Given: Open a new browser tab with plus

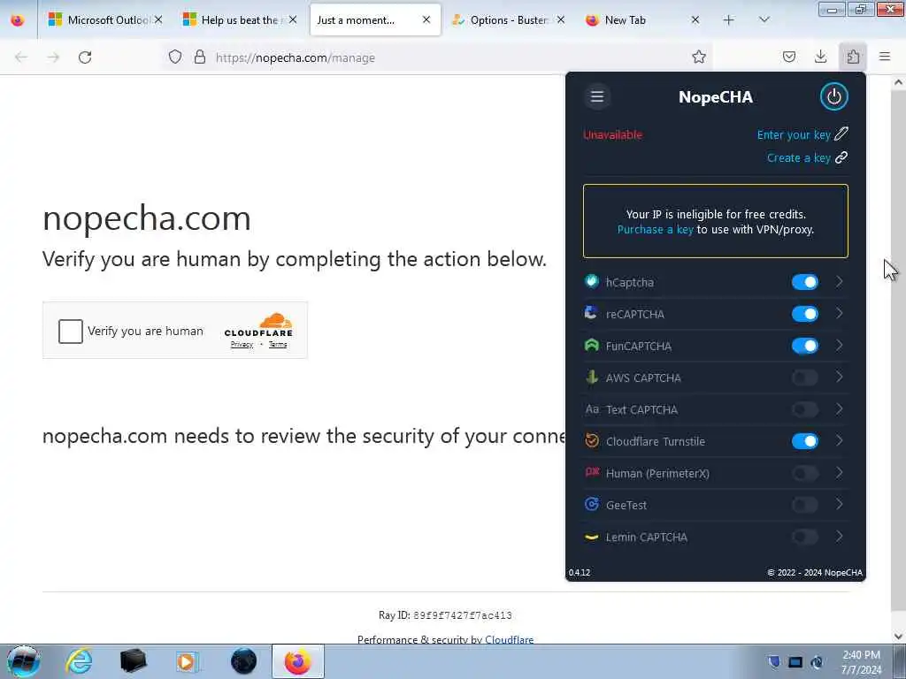Looking at the screenshot, I should pos(729,19).
